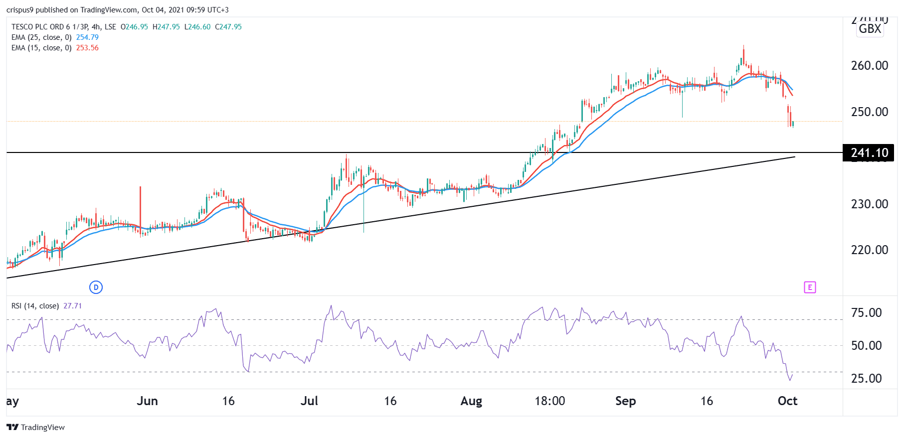Click the 18:00 label on time axis
This screenshot has height=438, width=904.
549,401
